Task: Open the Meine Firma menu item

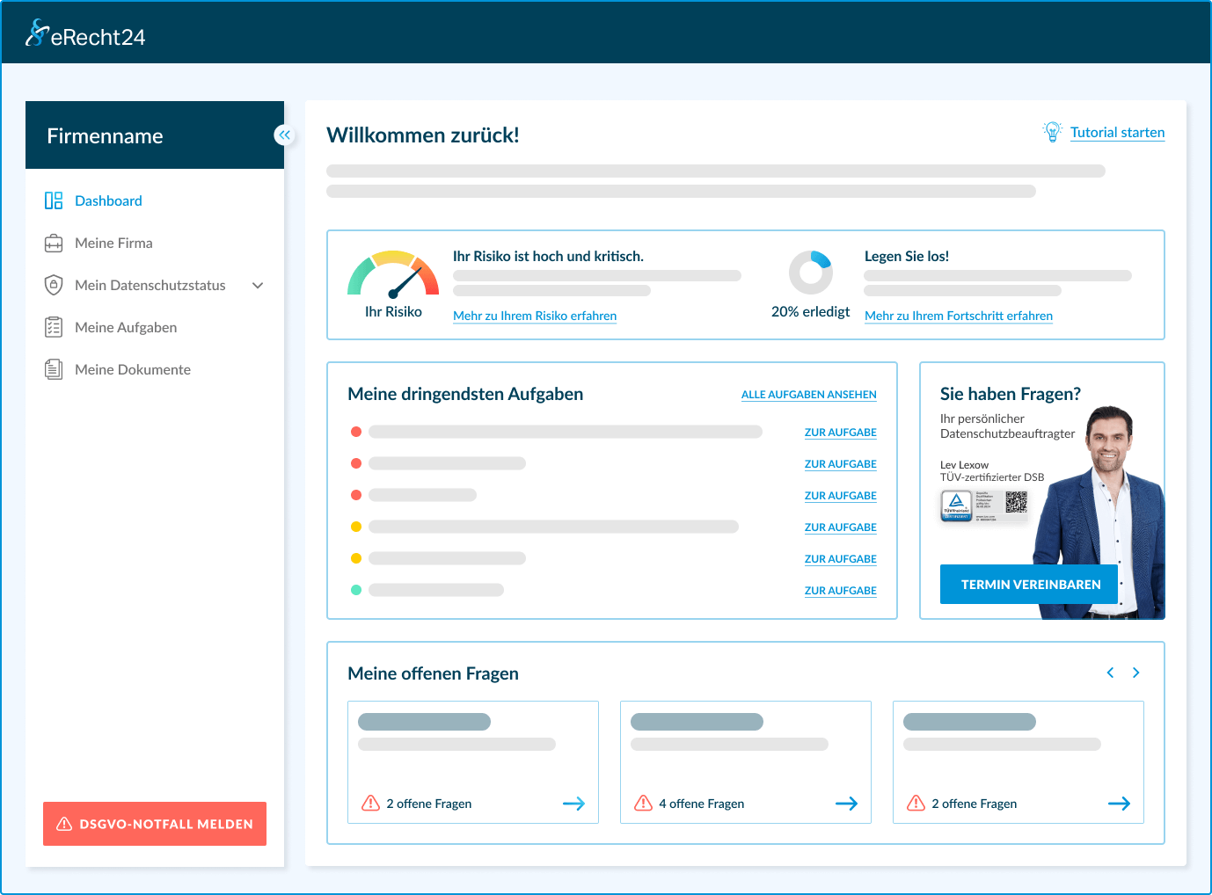Action: (113, 243)
